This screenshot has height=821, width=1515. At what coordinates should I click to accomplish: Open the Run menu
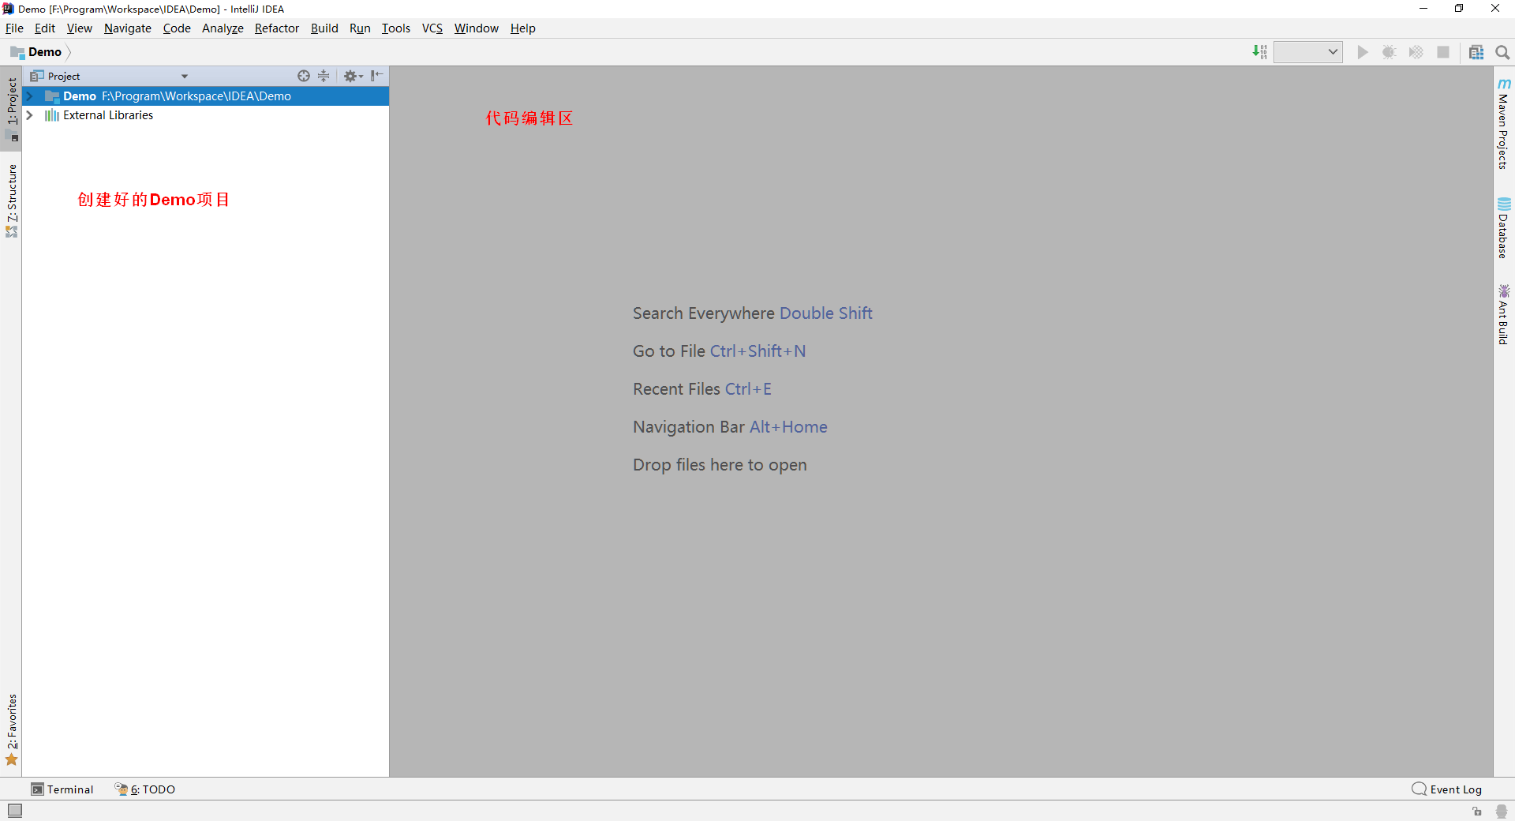coord(360,28)
